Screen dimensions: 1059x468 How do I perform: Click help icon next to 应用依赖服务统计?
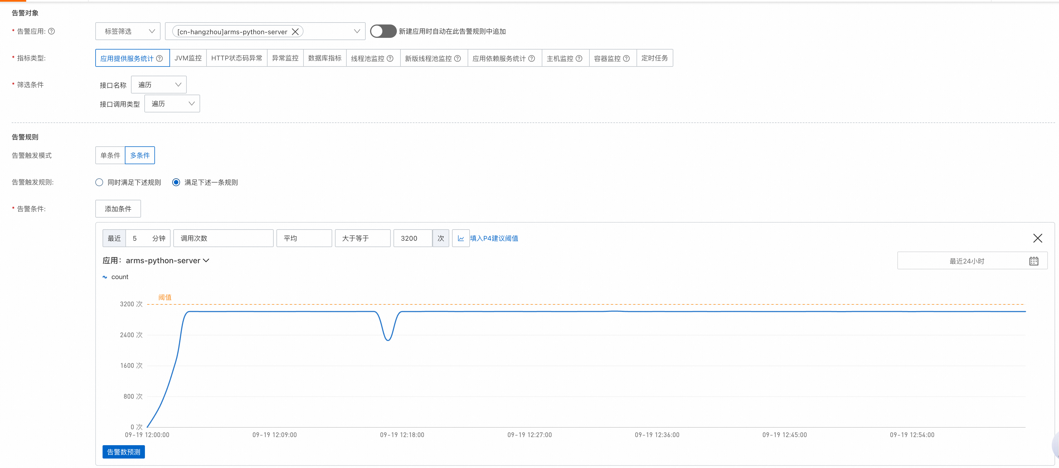tap(531, 58)
